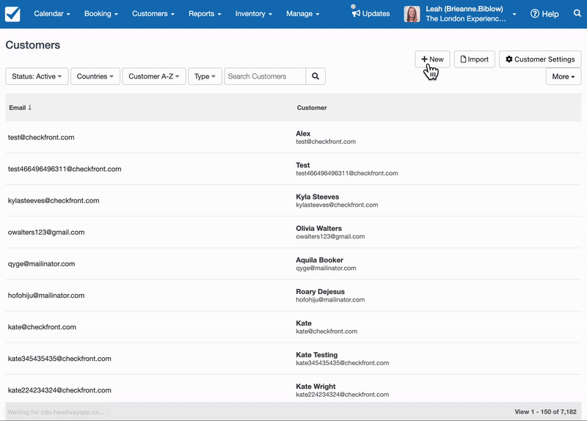Open the Calendar menu

(x=52, y=14)
